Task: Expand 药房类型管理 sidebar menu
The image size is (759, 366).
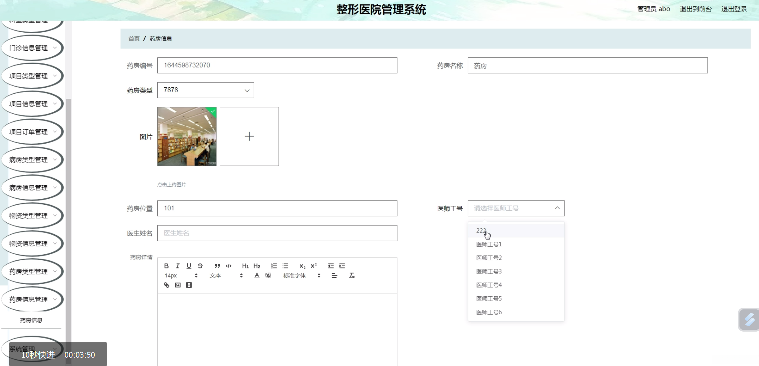Action: coord(32,271)
